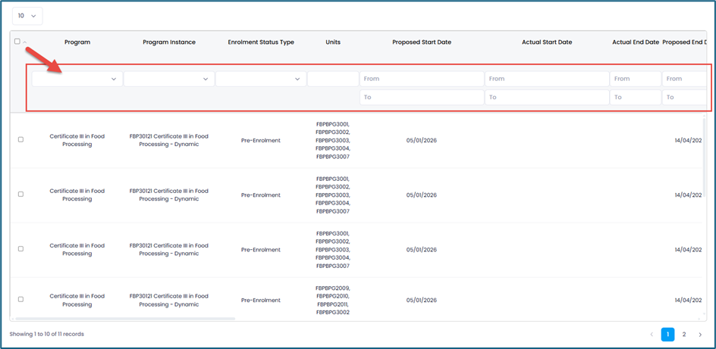Select page 1 in the pagination
716x349 pixels.
(667, 335)
